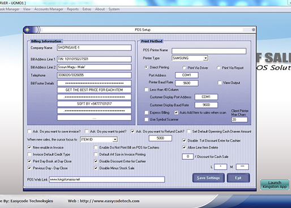Enable Use Symbol Scanner checkbox
The image size is (291, 208).
(146, 119)
